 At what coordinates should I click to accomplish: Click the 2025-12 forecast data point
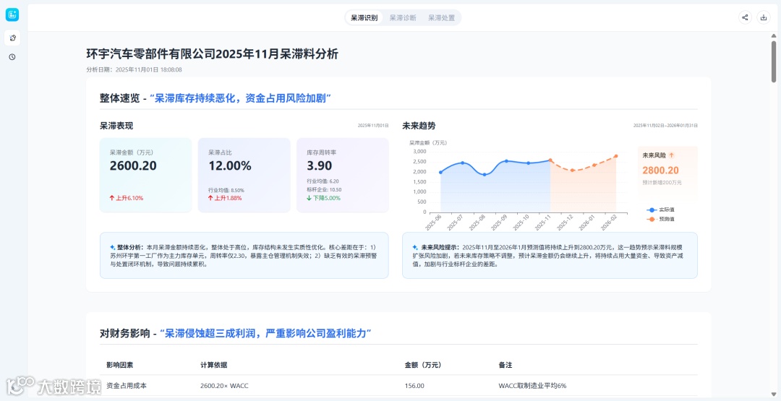[x=572, y=170]
